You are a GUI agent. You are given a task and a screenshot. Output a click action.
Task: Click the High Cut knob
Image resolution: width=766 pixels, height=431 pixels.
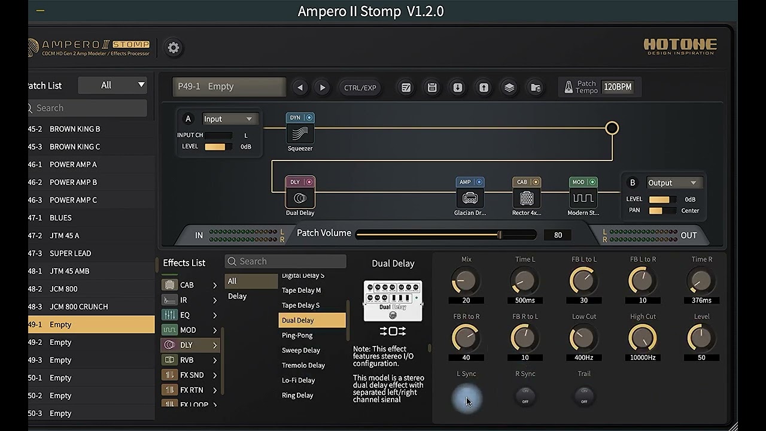(x=643, y=338)
